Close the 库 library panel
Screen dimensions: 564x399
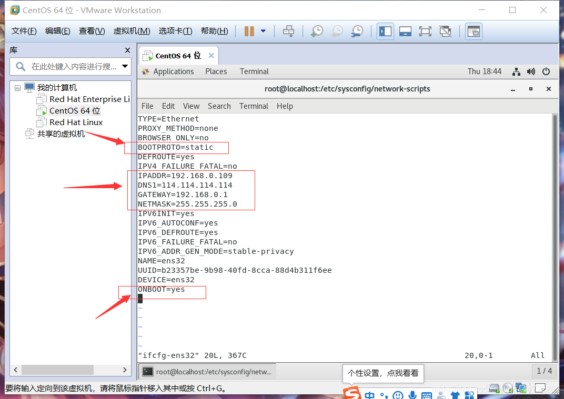pos(127,50)
